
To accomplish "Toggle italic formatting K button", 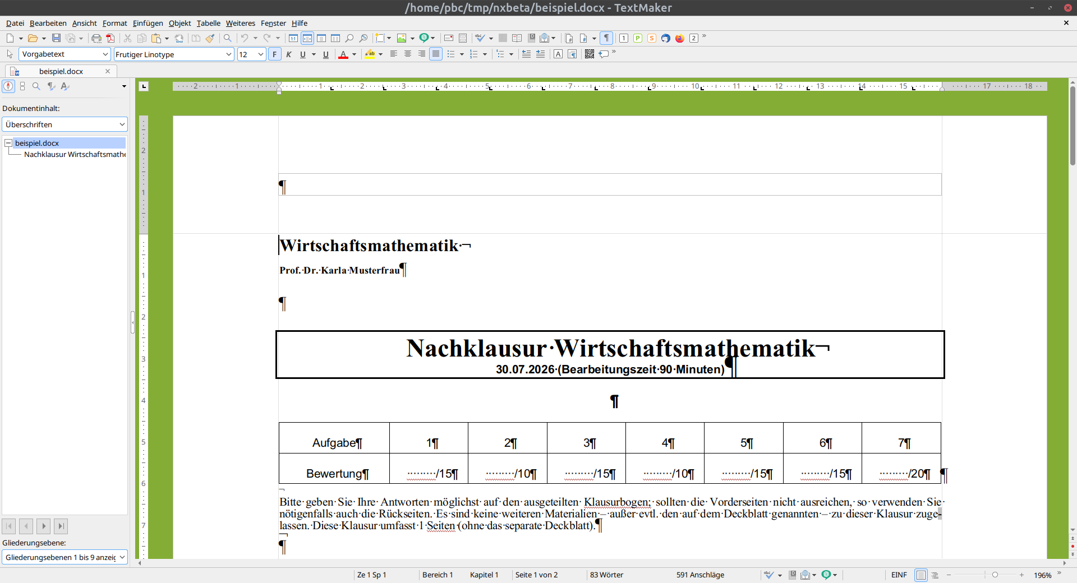I will tap(289, 54).
